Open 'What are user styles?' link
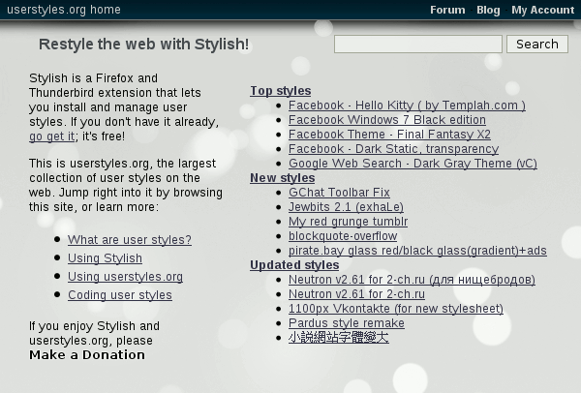Screen dimensions: 581x393 [x=130, y=240]
